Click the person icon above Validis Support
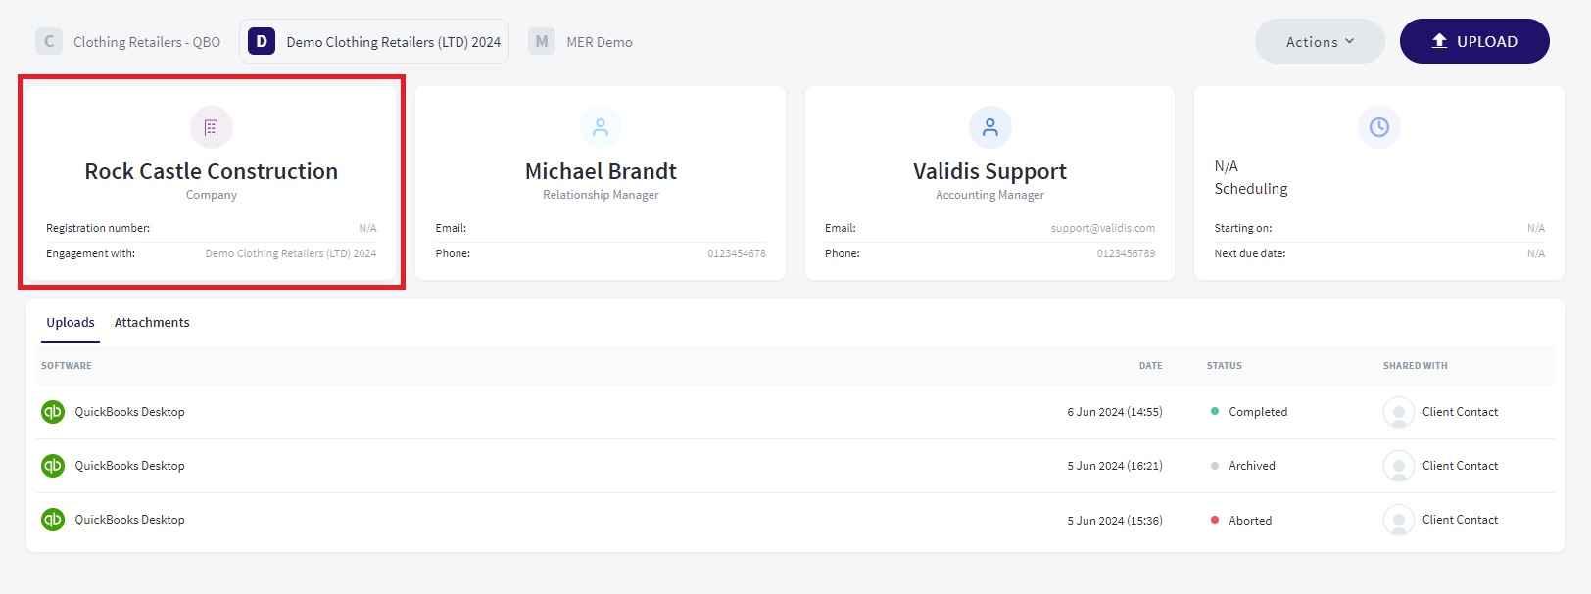 pyautogui.click(x=990, y=127)
